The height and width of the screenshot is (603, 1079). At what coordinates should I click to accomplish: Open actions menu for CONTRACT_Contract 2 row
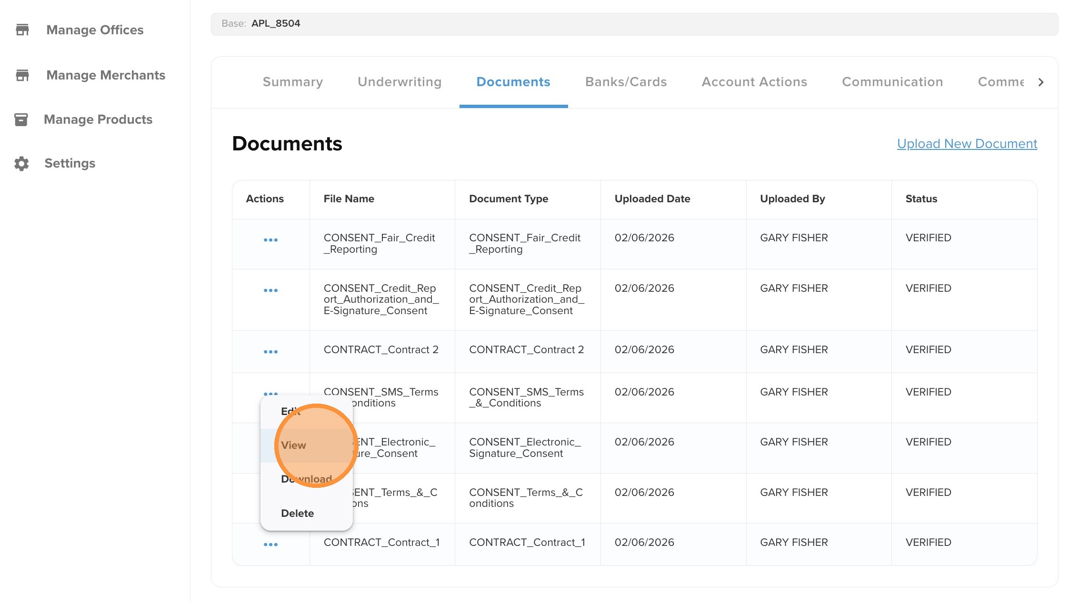point(270,352)
